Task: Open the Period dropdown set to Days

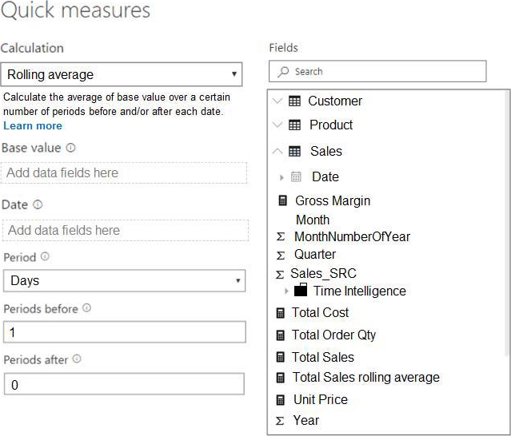Action: click(x=124, y=281)
